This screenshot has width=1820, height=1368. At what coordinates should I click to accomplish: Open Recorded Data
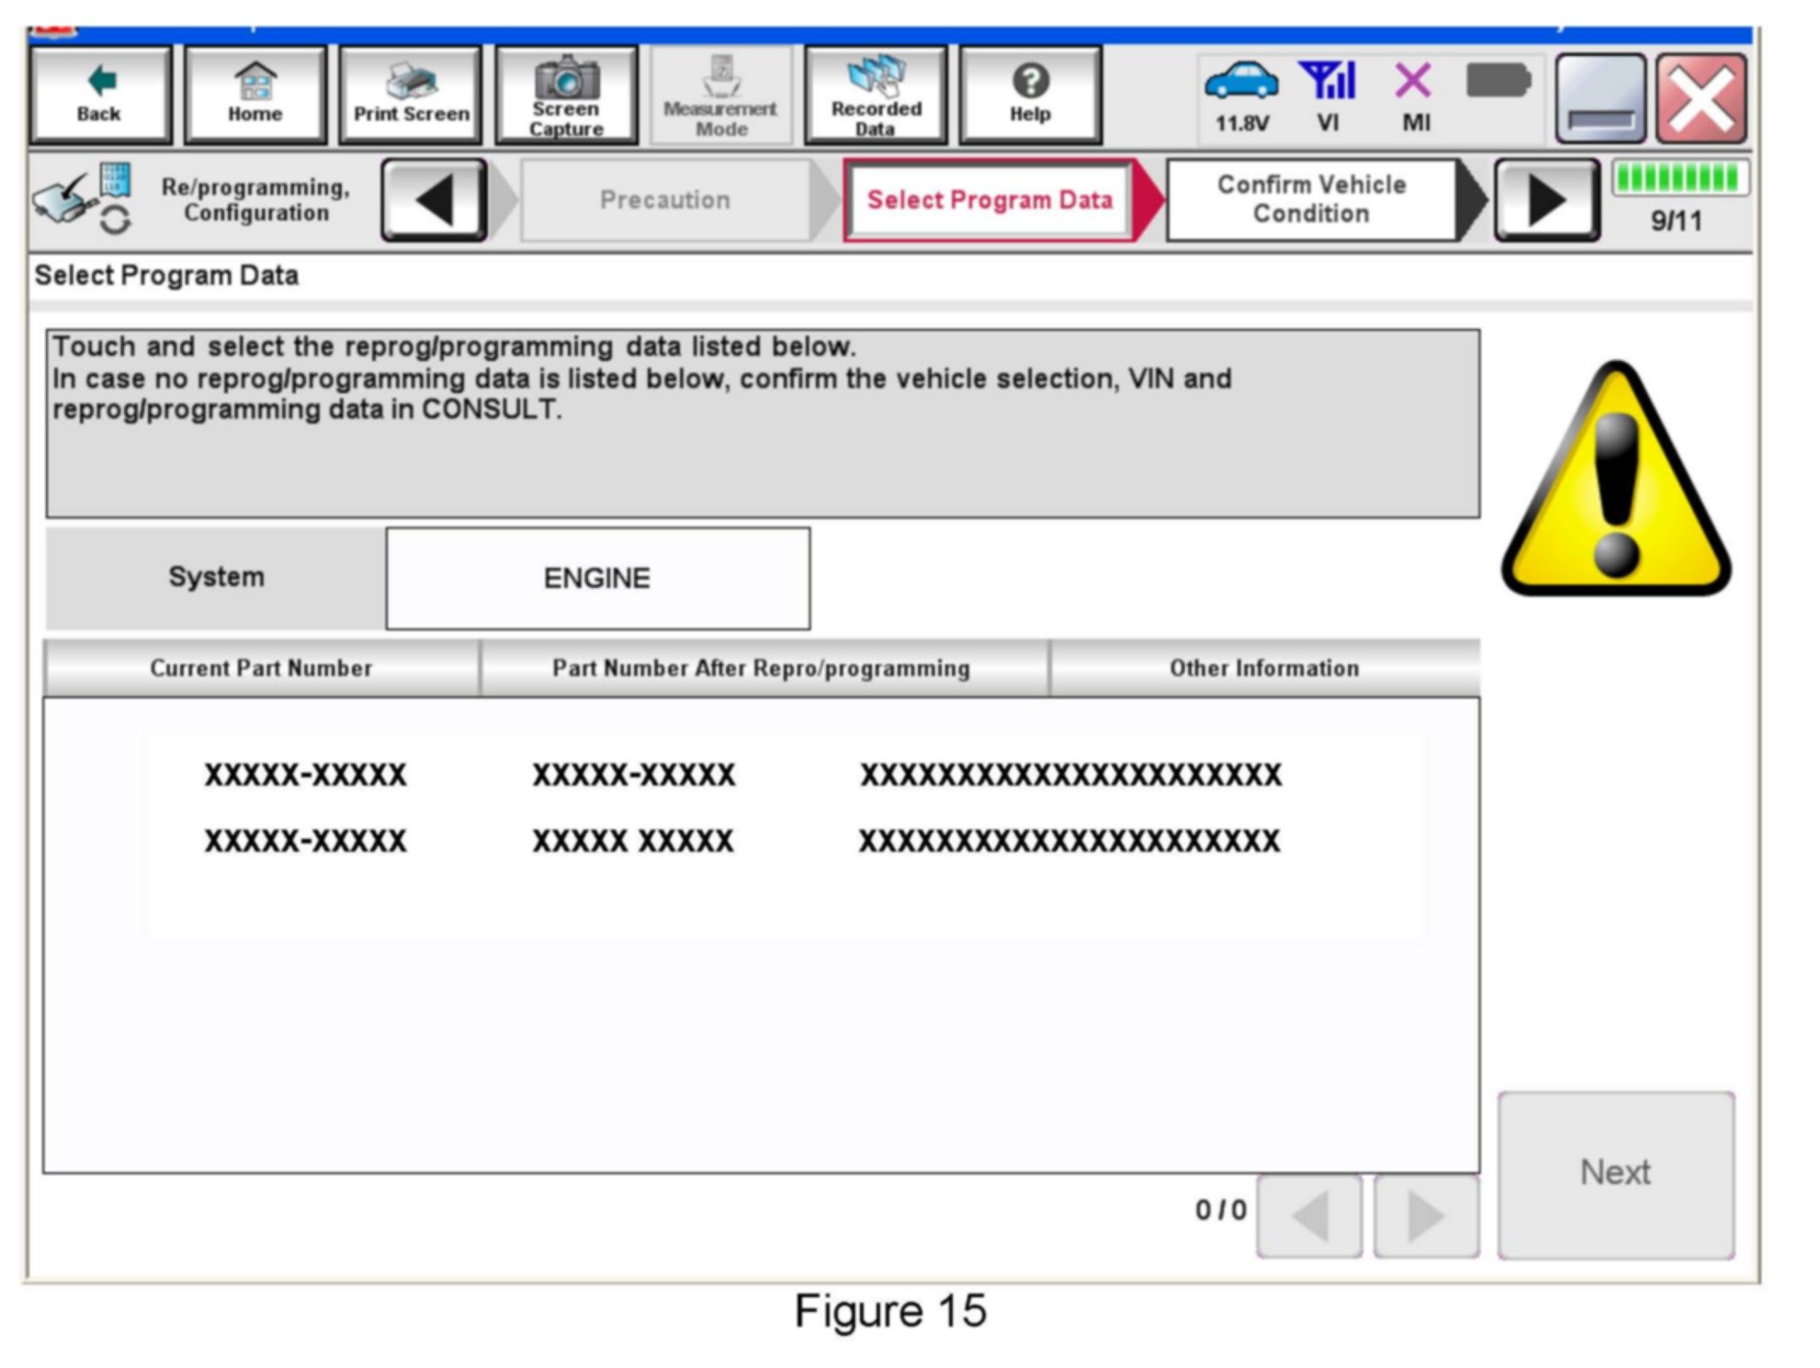pyautogui.click(x=875, y=96)
